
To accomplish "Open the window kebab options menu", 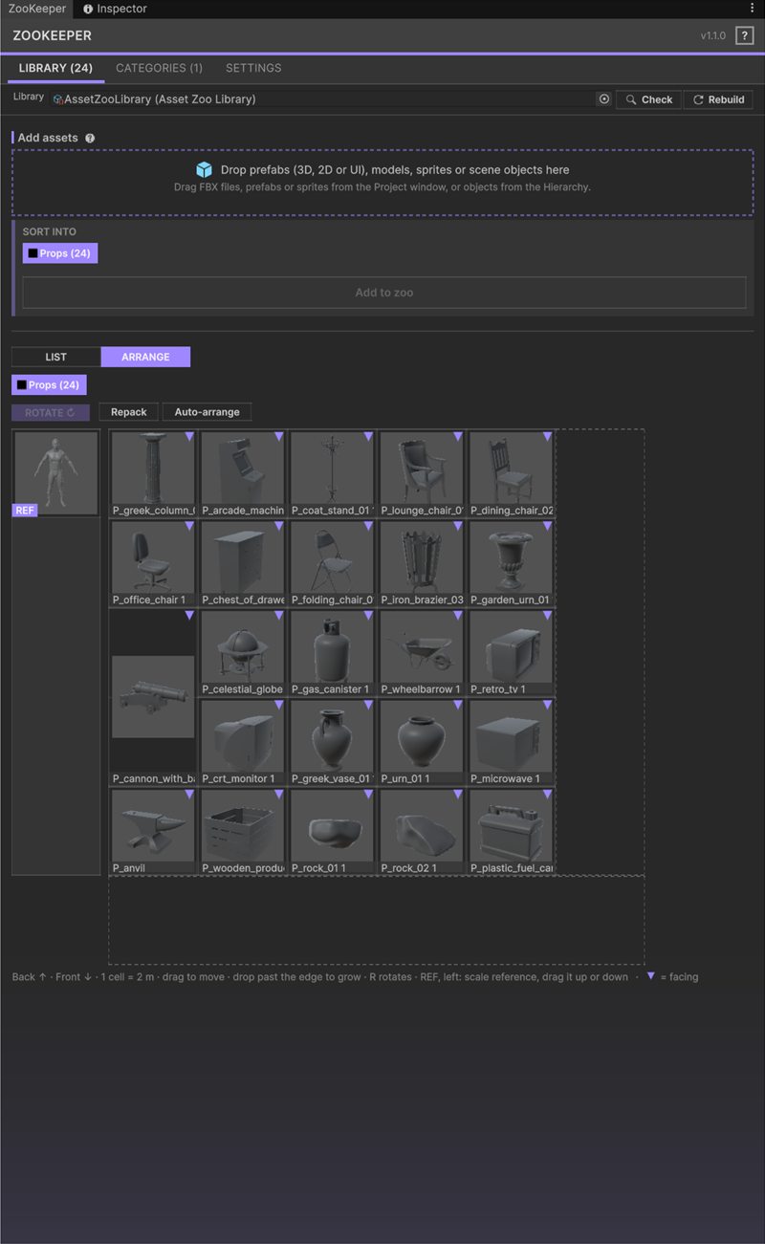I will pos(753,9).
